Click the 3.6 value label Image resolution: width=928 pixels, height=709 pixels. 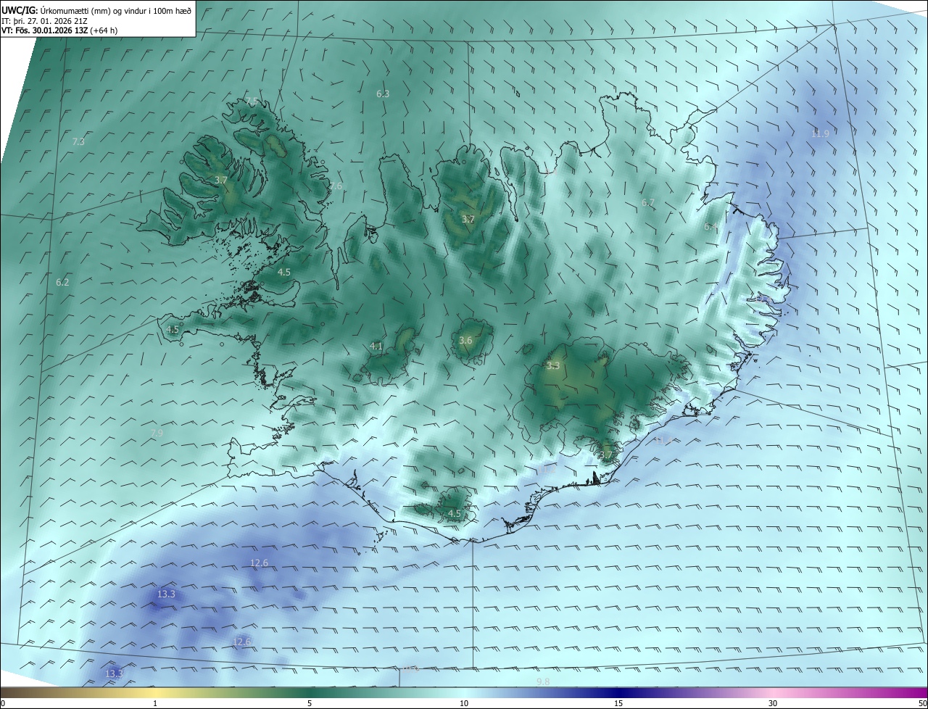(465, 341)
